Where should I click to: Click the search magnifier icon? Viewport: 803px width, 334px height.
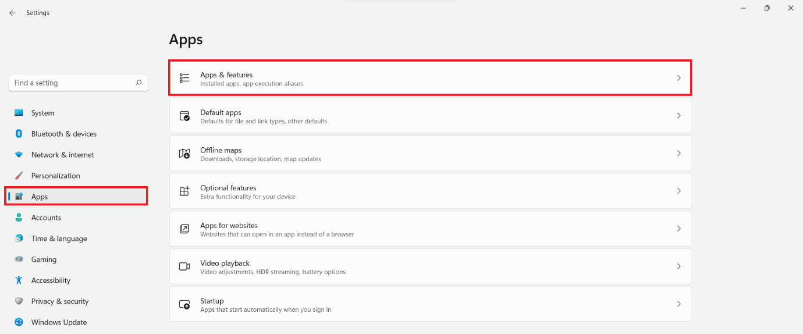click(x=138, y=83)
